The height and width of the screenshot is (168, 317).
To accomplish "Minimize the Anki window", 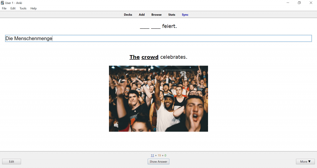I will 288,3.
